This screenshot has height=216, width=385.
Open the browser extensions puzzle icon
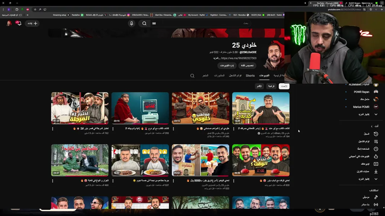pos(17,9)
